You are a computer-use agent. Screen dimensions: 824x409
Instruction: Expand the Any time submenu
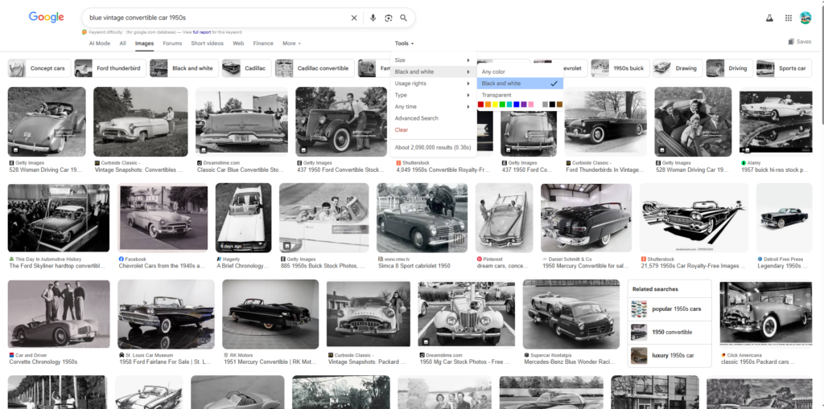pyautogui.click(x=433, y=107)
